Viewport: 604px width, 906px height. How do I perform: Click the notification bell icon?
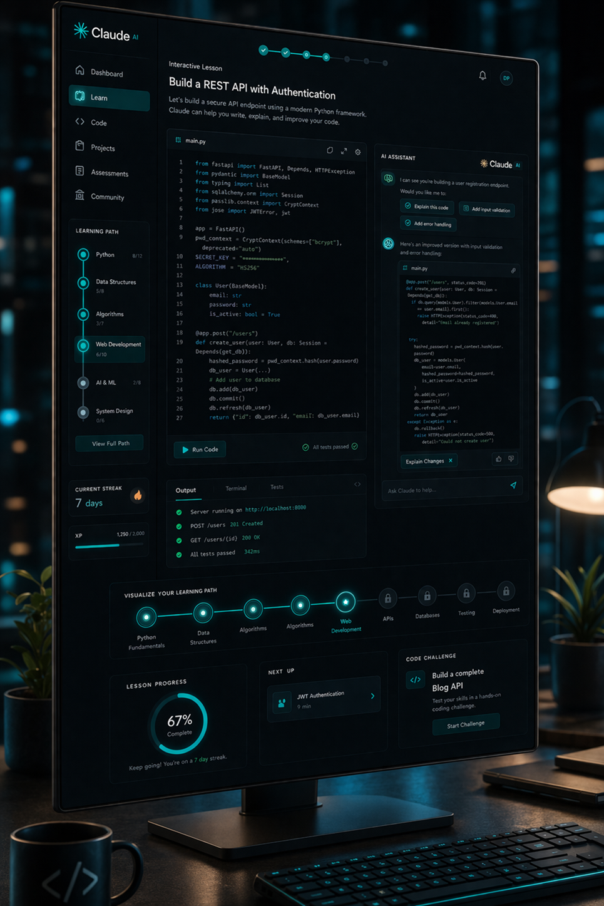(483, 76)
